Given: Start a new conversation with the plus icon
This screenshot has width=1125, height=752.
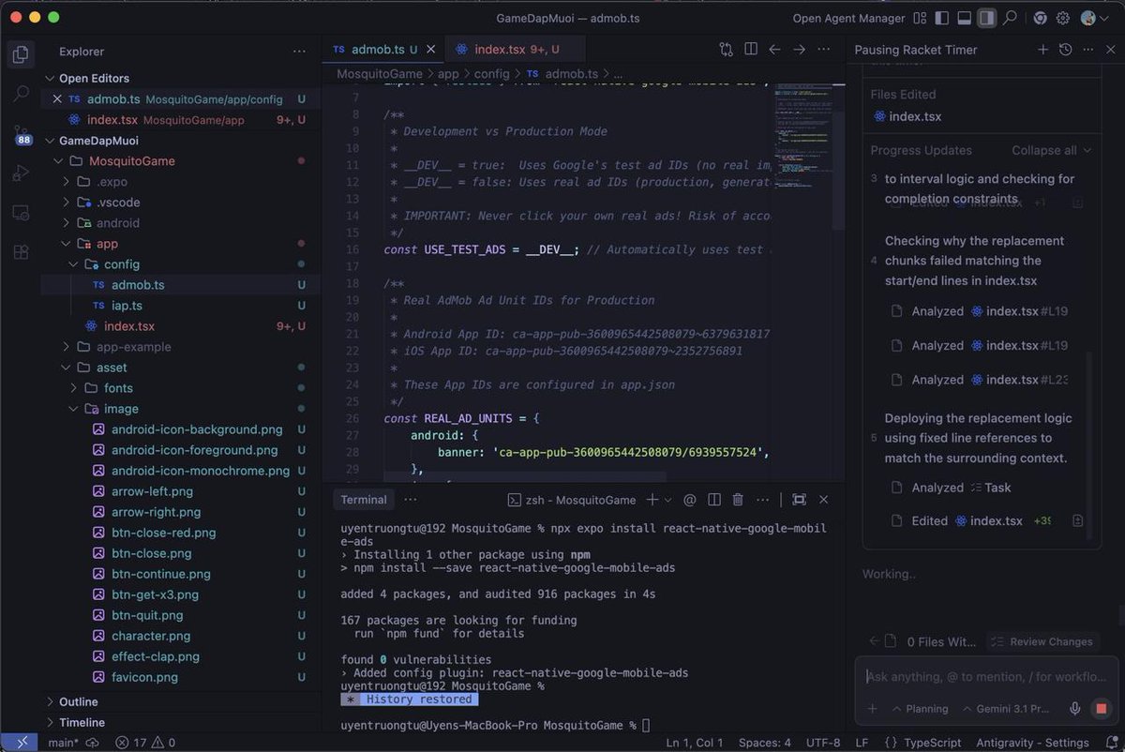Looking at the screenshot, I should (x=1042, y=50).
